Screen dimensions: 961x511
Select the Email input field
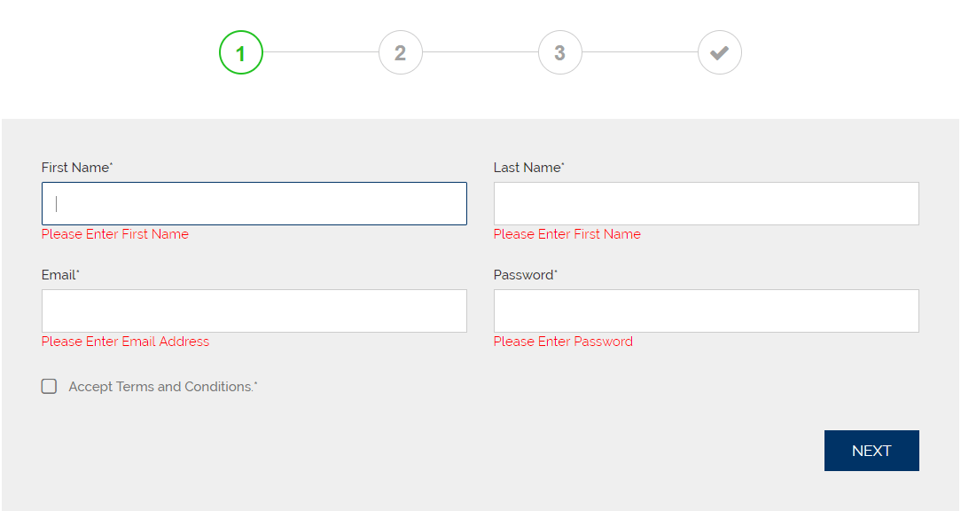[254, 311]
